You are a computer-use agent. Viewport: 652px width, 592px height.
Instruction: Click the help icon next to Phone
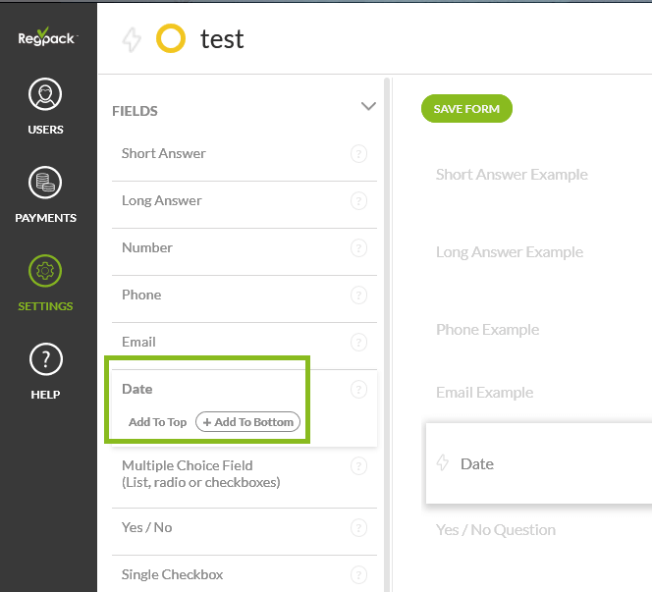point(358,296)
